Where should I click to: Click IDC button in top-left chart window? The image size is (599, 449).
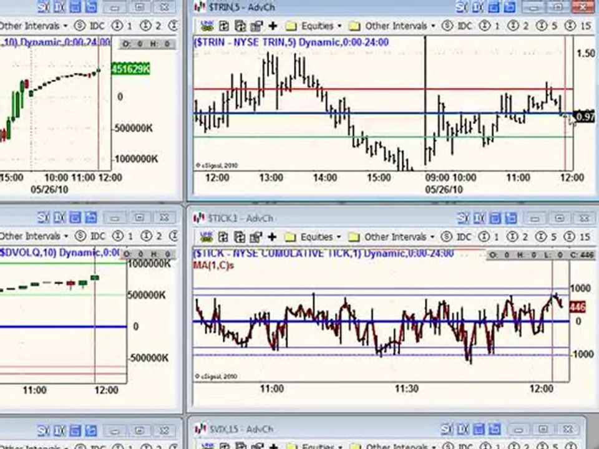89,26
